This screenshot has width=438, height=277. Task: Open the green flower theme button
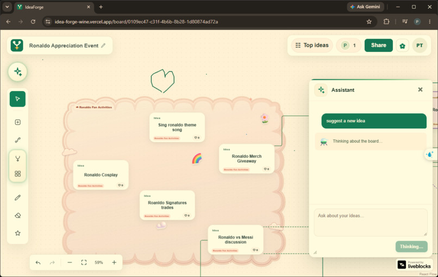click(x=402, y=46)
